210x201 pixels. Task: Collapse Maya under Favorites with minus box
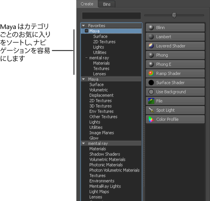pyautogui.click(x=86, y=31)
